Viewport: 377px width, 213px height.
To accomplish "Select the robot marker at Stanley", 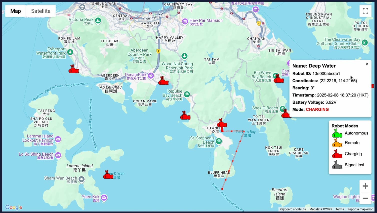I will coord(222,123).
